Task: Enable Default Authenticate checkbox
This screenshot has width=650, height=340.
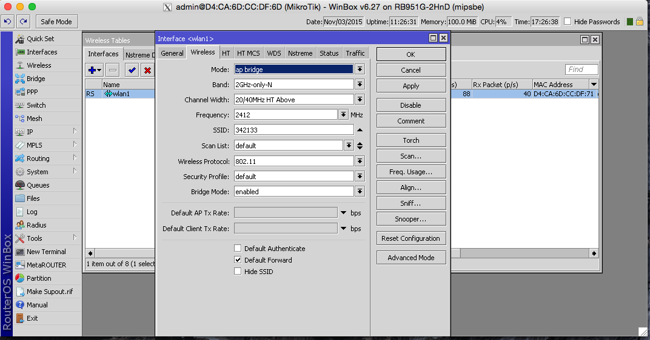Action: pyautogui.click(x=238, y=248)
